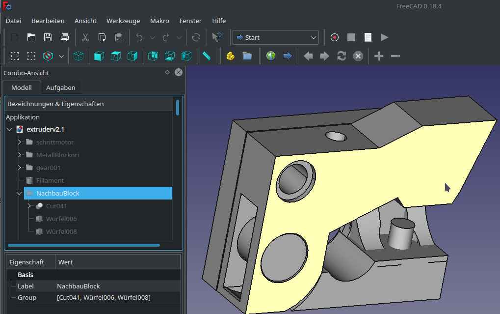Expand the Cut041 tree node
500x314 pixels.
point(29,206)
